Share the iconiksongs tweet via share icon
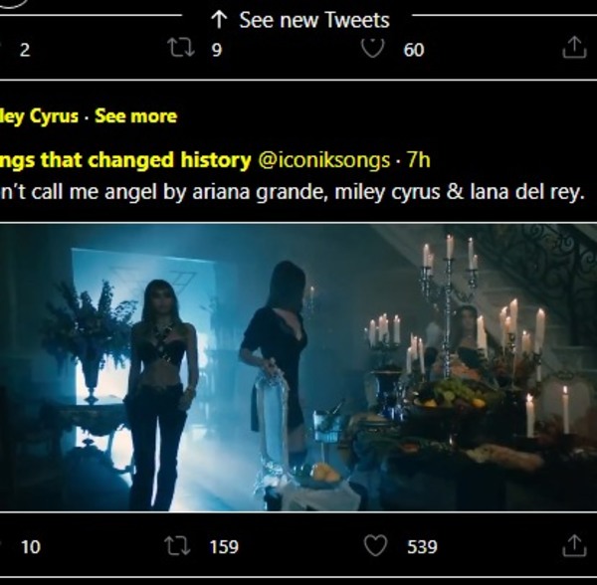 [x=574, y=545]
